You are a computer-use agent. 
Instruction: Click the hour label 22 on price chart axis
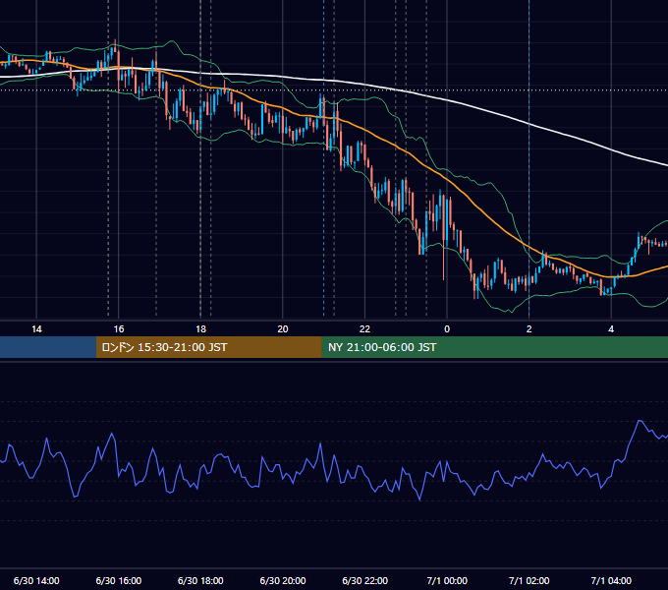coord(365,329)
